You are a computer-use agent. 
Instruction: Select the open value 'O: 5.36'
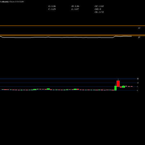pyautogui.click(x=52, y=6)
